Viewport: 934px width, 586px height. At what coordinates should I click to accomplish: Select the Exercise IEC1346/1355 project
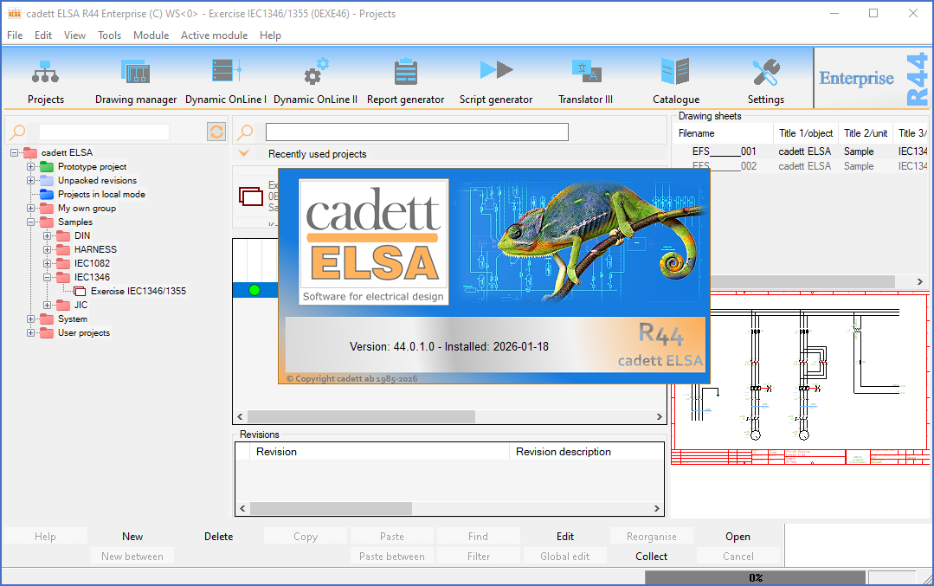(x=137, y=291)
